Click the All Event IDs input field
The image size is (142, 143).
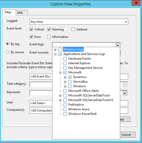[x=41, y=76]
